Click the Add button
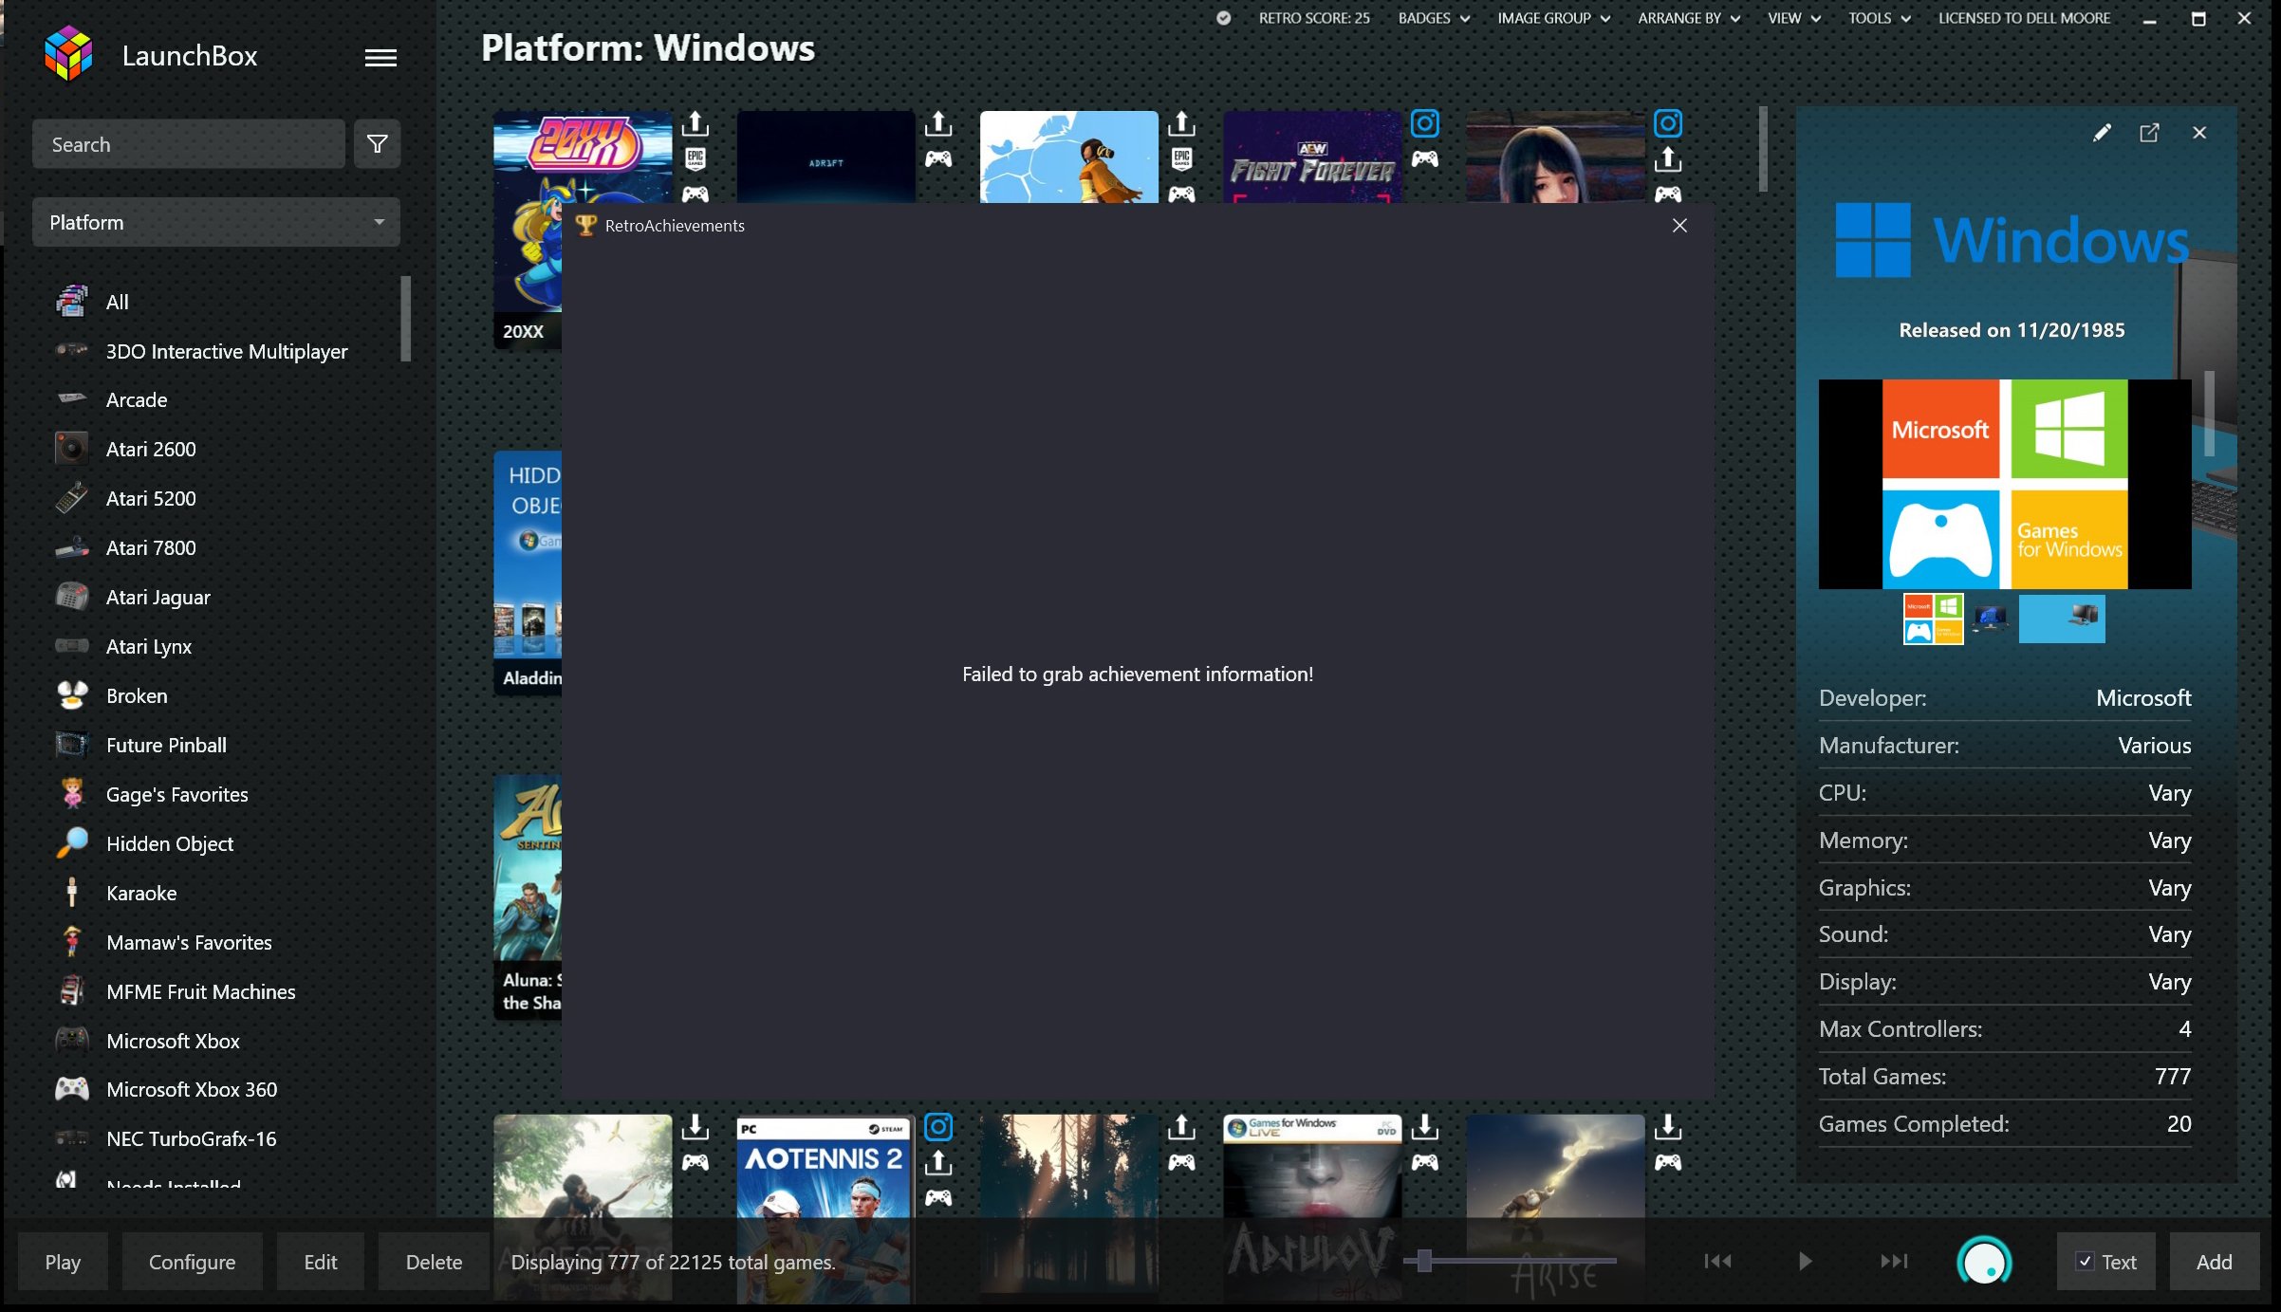This screenshot has height=1312, width=2281. 2214,1262
